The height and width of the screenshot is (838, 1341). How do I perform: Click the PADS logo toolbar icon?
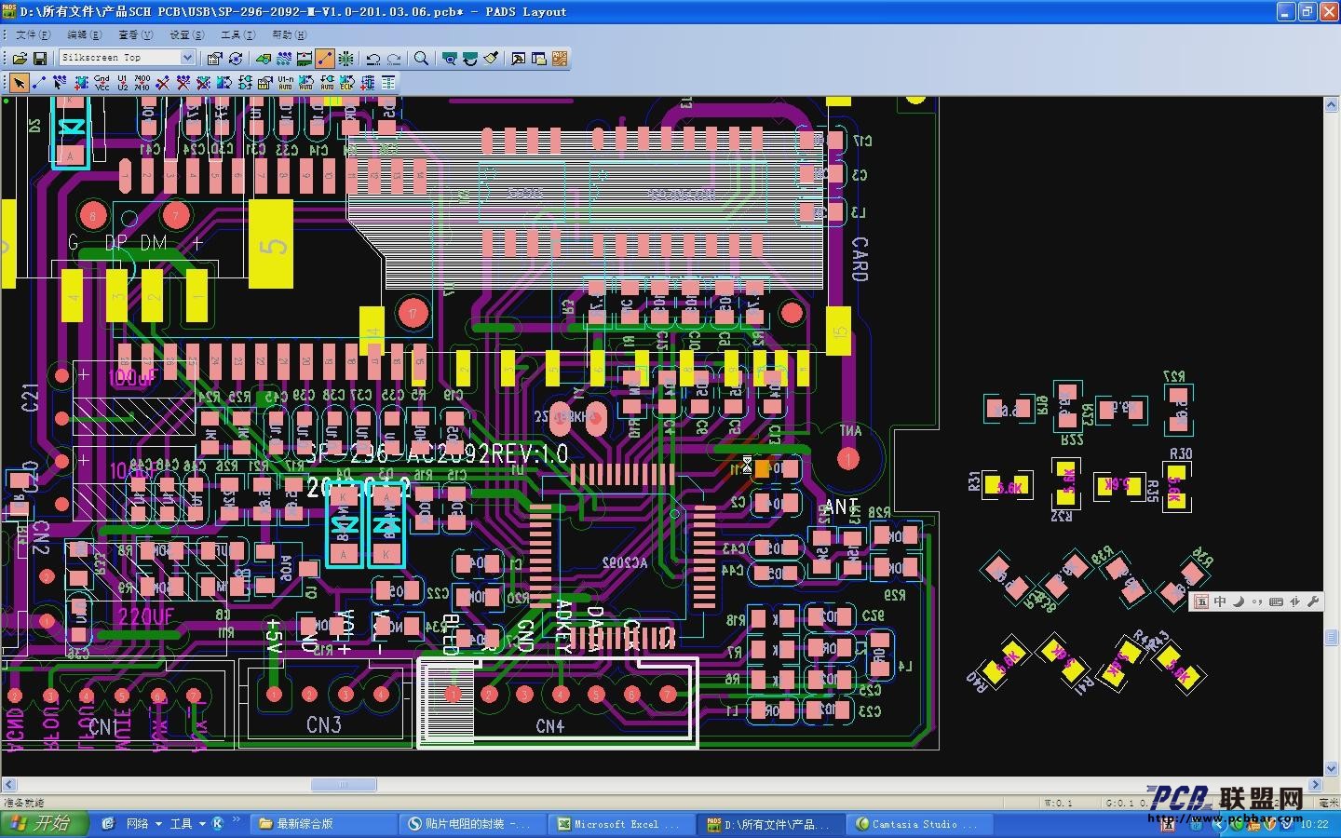click(559, 58)
